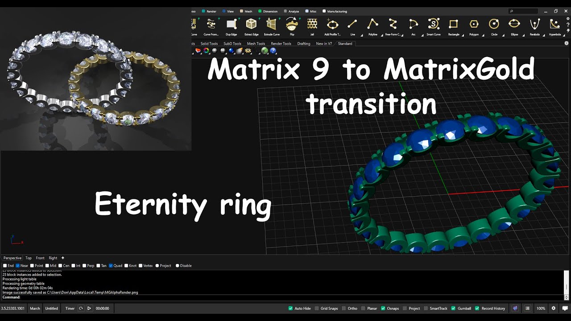Expand the Polygon tool flyout arrow
Image resolution: width=571 pixels, height=321 pixels.
(x=483, y=35)
